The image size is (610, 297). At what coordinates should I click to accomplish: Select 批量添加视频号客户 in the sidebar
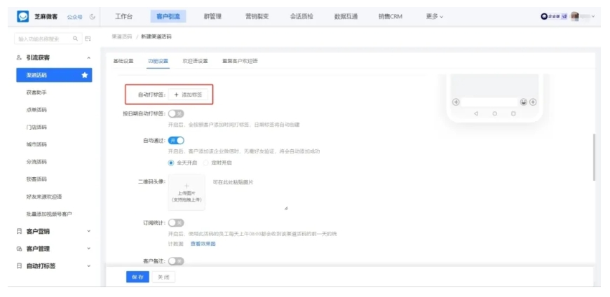coord(49,214)
